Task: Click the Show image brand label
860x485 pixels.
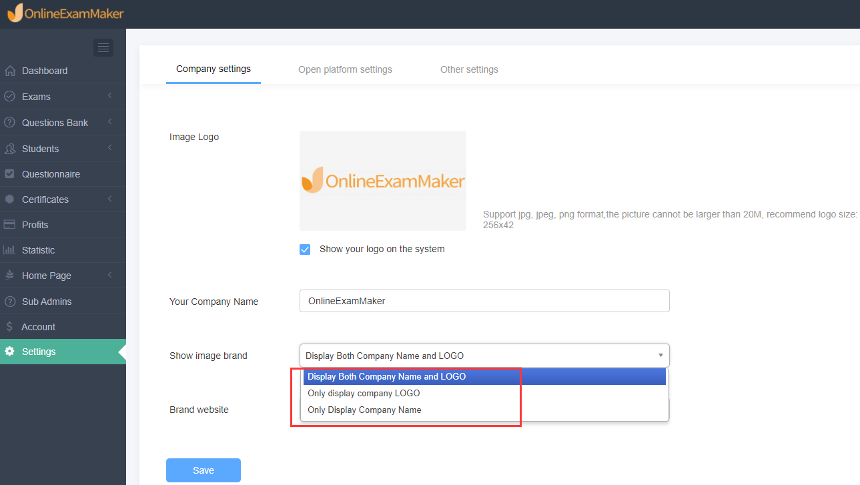Action: (x=208, y=356)
